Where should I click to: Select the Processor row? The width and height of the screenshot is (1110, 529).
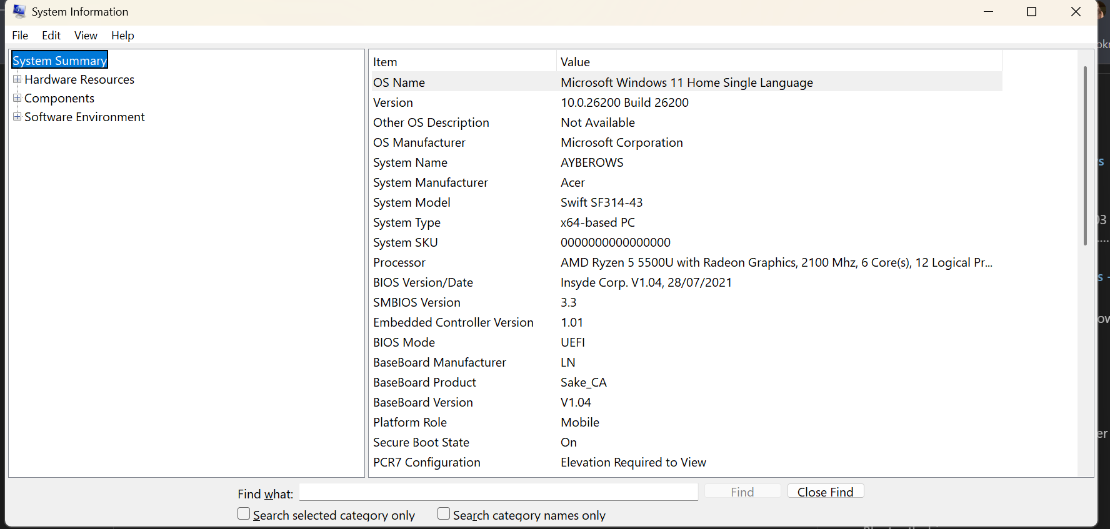pyautogui.click(x=686, y=262)
